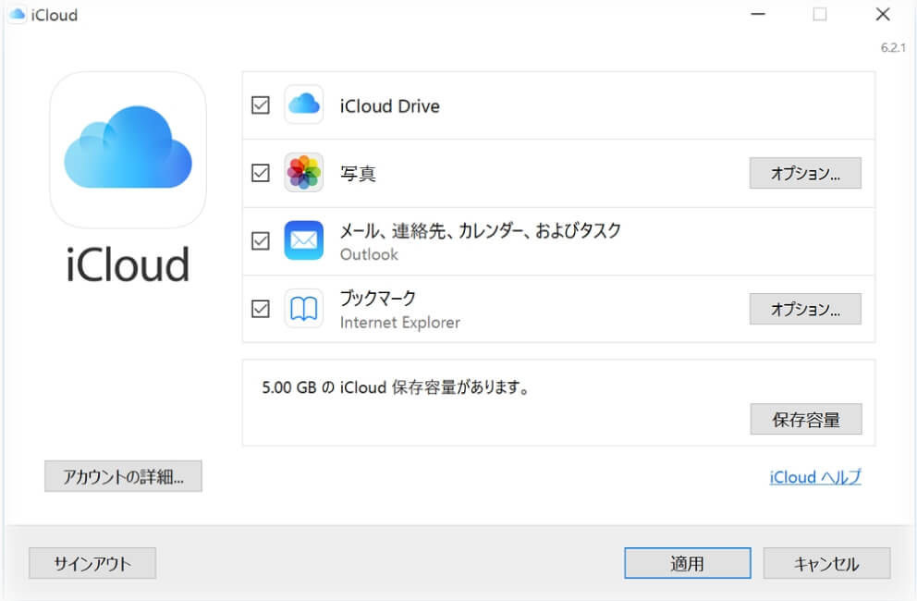This screenshot has width=917, height=601.
Task: Click the version number 6.2.1
Action: point(893,48)
